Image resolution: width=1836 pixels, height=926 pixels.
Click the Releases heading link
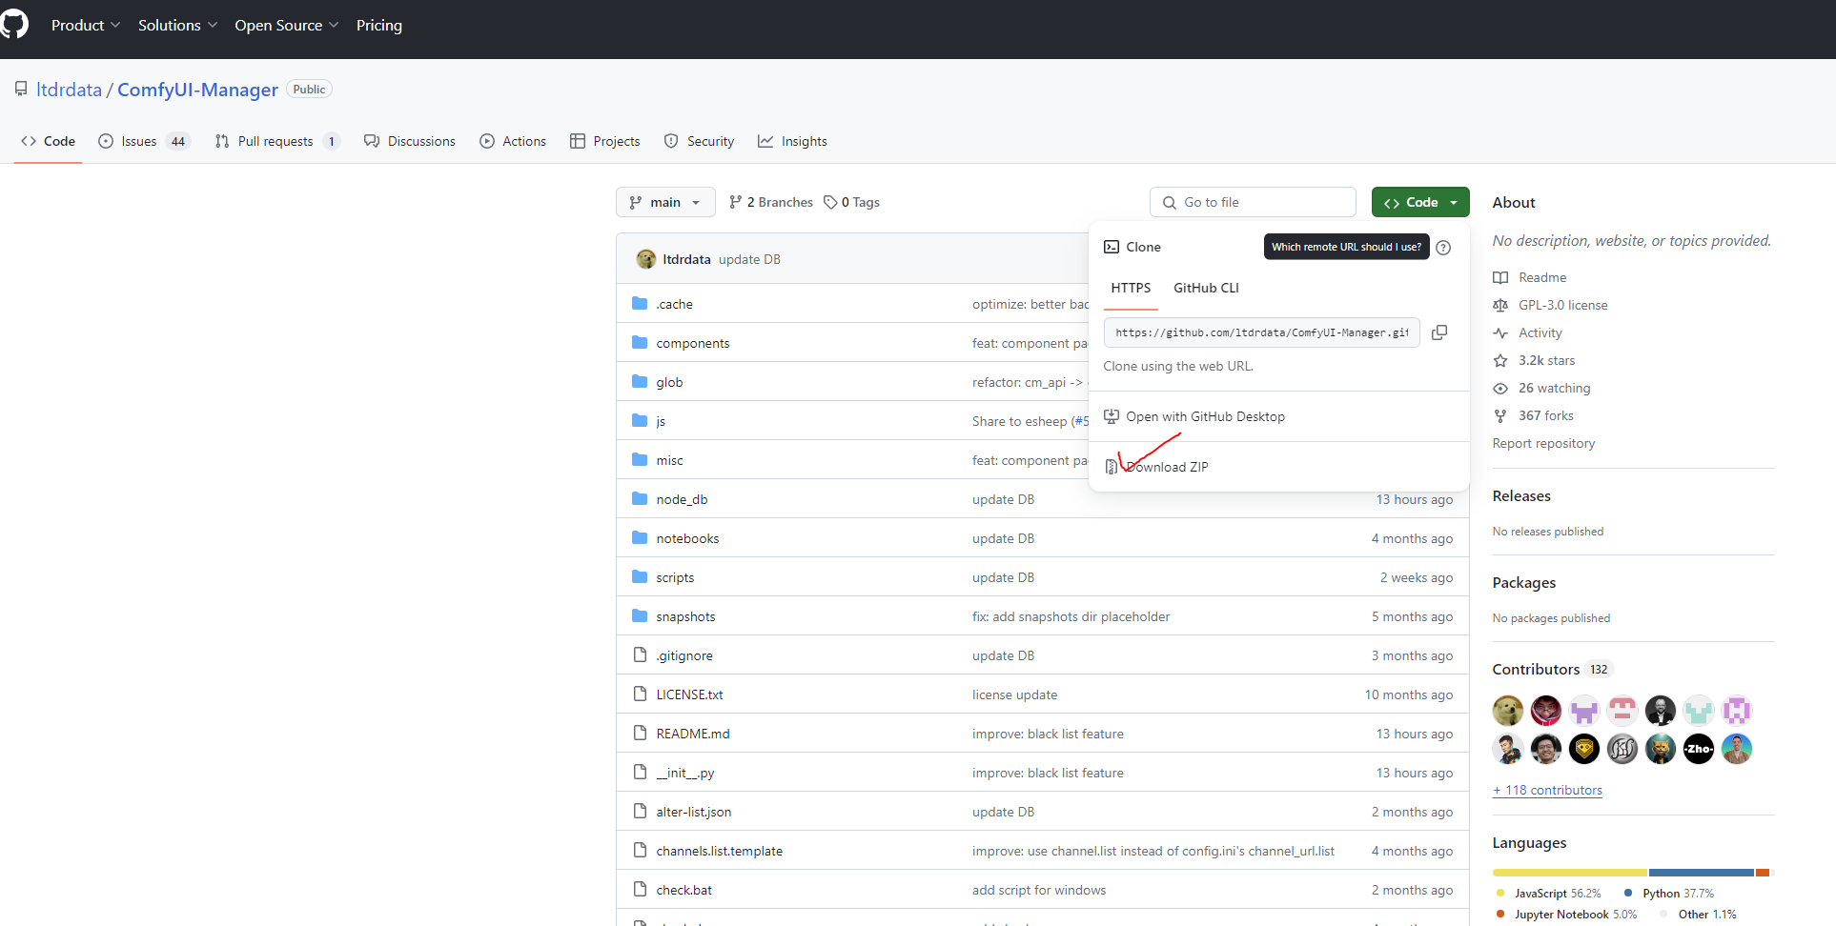click(1521, 495)
